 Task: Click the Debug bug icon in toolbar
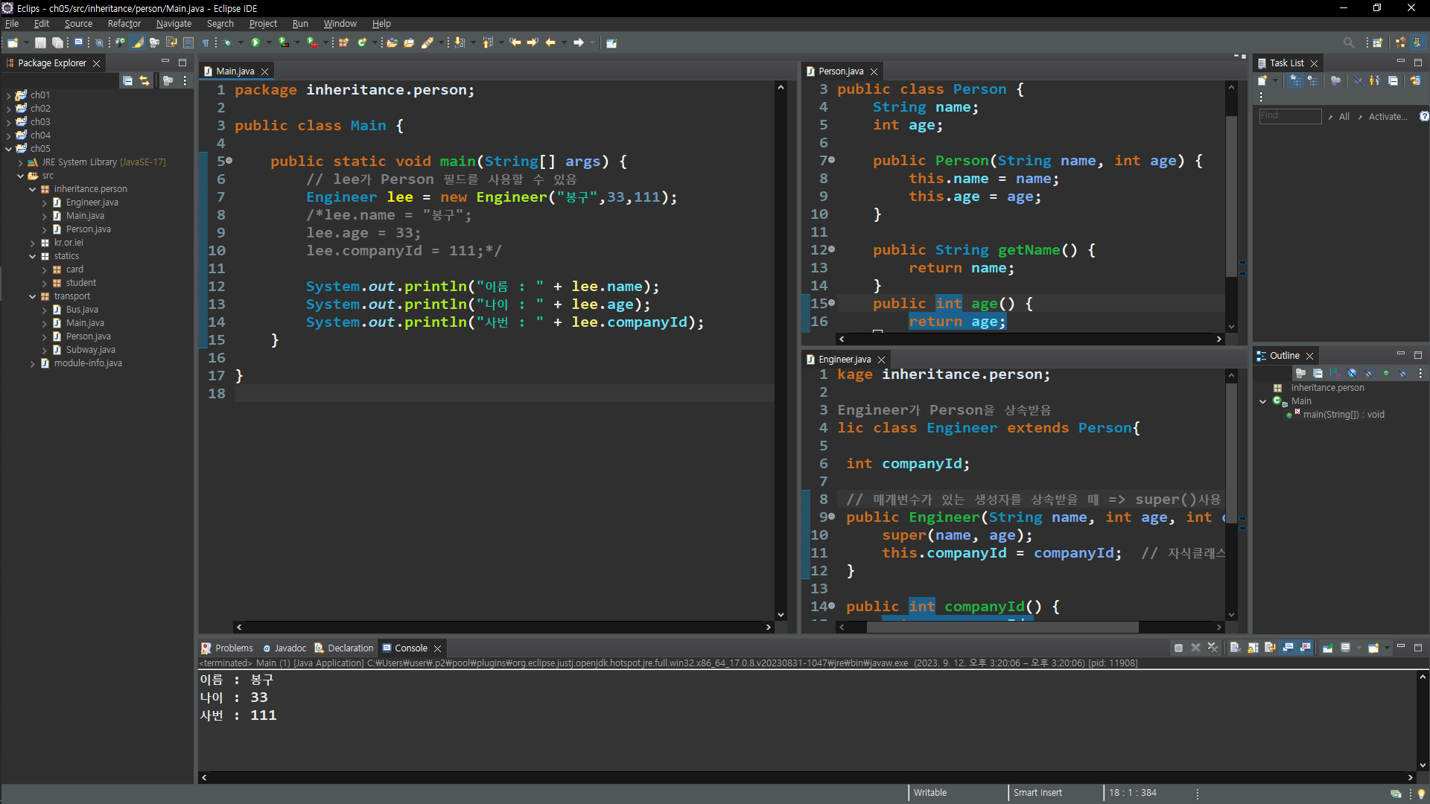pos(228,43)
